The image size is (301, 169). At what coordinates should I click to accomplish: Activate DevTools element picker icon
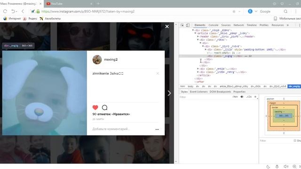point(182,25)
